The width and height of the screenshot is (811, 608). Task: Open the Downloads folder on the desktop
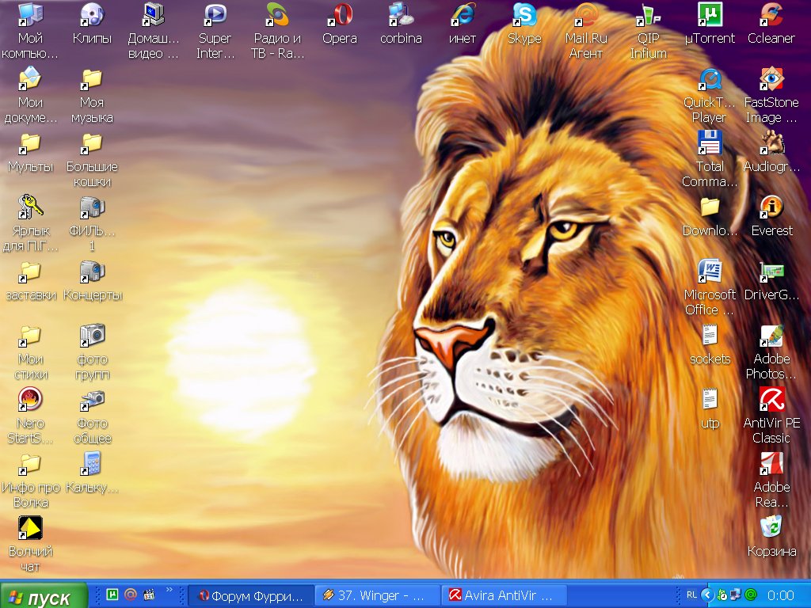[710, 207]
